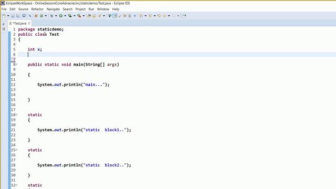Click the second icon in left trim bar
This screenshot has width=336, height=189.
(4, 29)
